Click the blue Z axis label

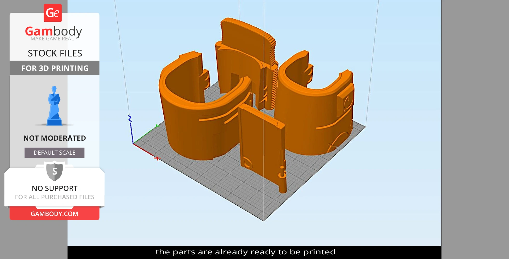click(x=130, y=119)
